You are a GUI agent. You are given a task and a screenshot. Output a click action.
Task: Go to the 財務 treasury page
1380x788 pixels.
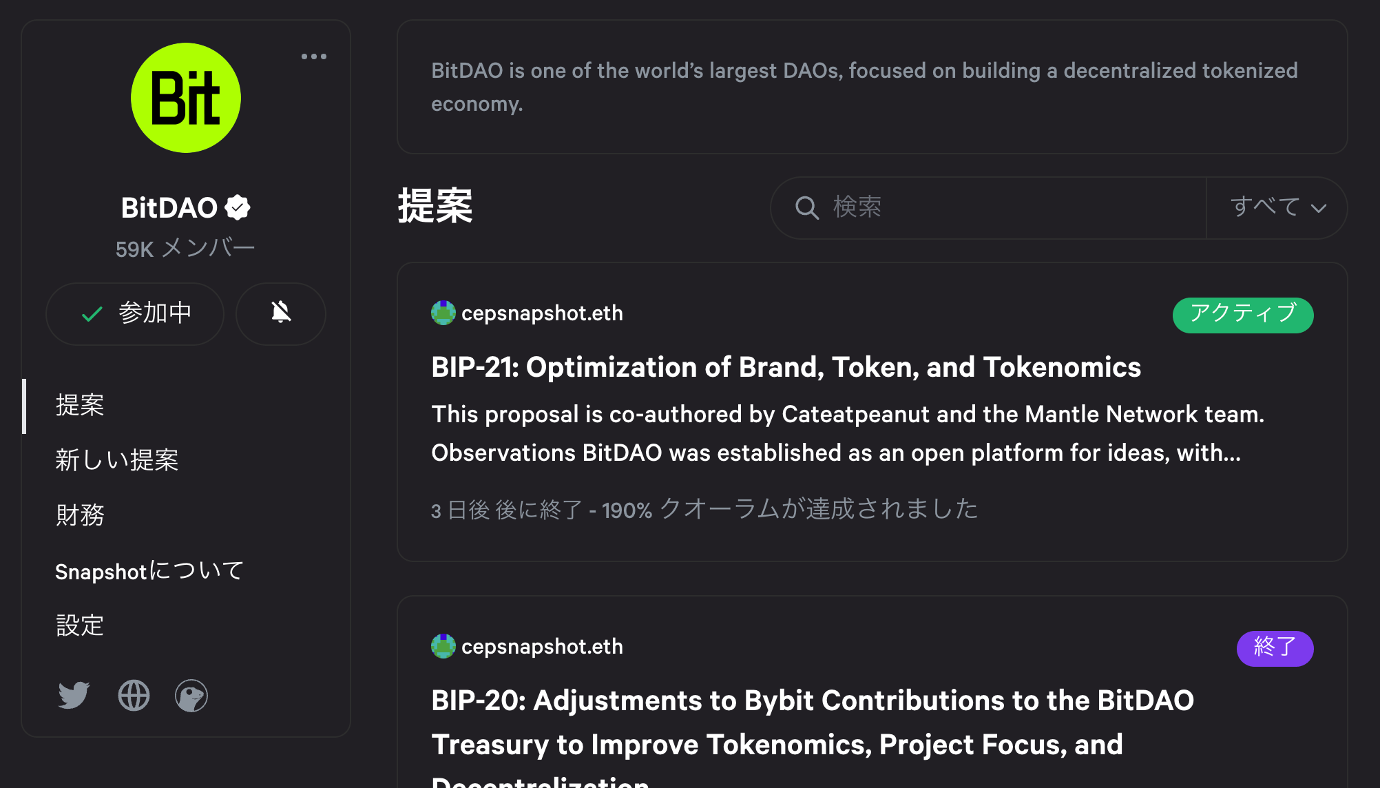(80, 515)
